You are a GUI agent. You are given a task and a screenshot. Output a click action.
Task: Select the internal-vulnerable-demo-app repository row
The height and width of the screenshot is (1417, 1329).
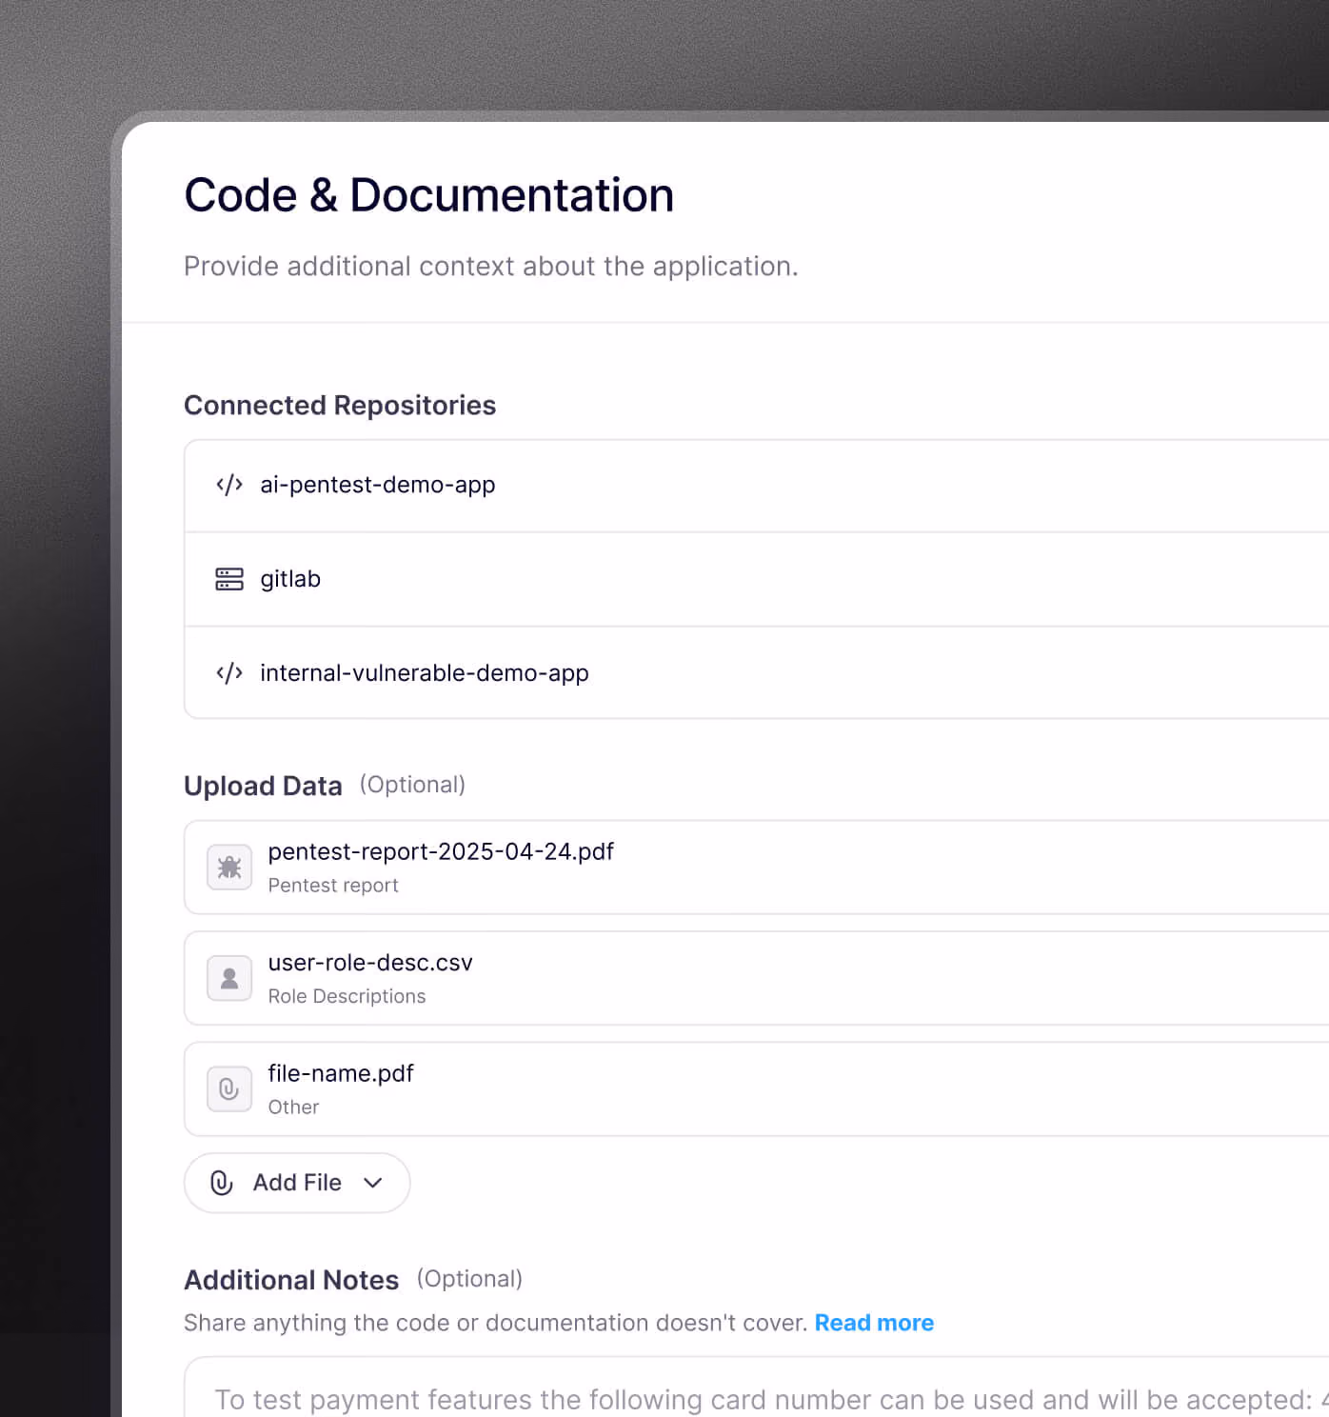point(757,672)
